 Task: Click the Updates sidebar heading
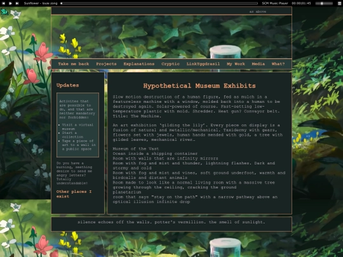67,85
